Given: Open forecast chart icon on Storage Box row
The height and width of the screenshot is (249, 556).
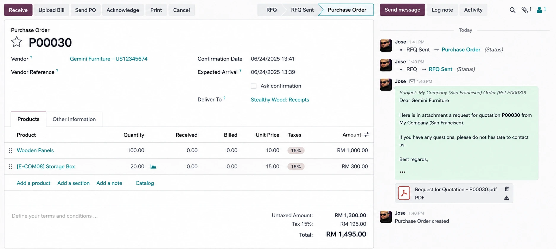Looking at the screenshot, I should coord(153,167).
